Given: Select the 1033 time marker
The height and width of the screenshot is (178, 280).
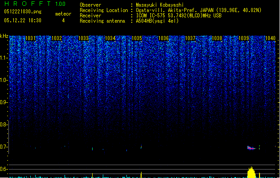Looking at the screenshot, I should tap(83, 38).
